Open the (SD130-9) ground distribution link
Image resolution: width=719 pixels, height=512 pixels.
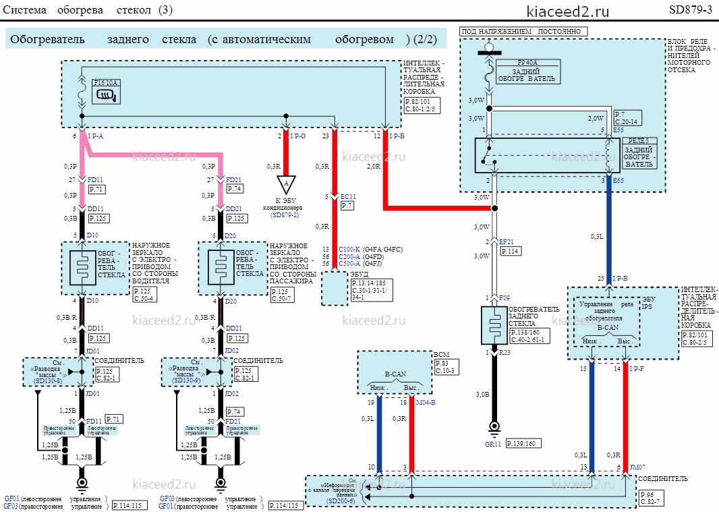coord(187,380)
